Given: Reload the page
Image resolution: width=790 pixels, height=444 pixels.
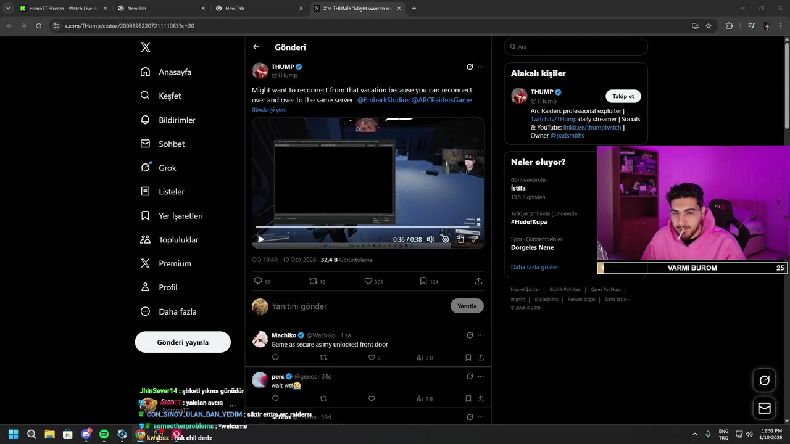Looking at the screenshot, I should (38, 26).
